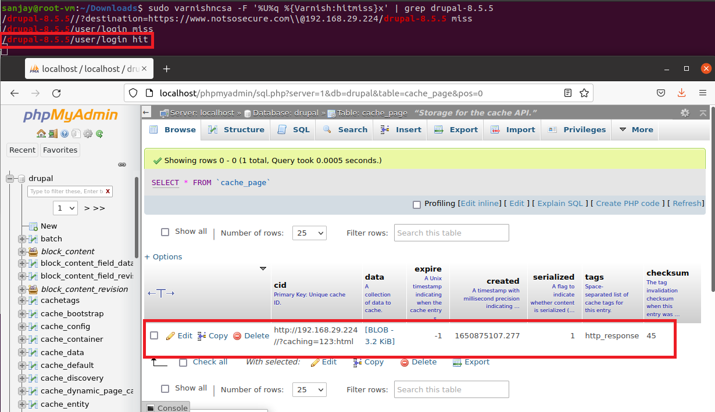The image size is (715, 412).
Task: Open the More menu dropdown
Action: [636, 130]
